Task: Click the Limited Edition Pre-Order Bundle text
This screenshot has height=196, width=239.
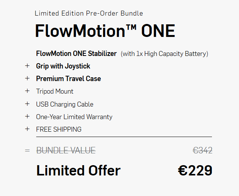Action: (x=89, y=13)
